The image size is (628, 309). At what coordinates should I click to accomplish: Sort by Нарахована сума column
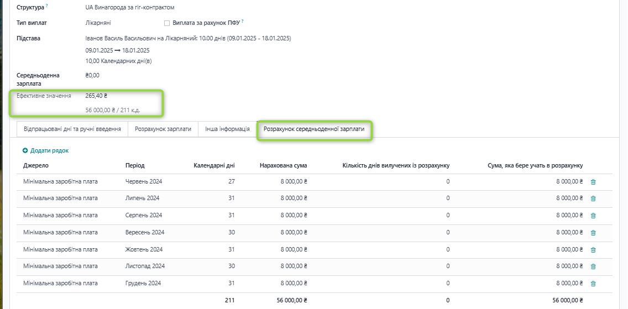click(x=283, y=165)
